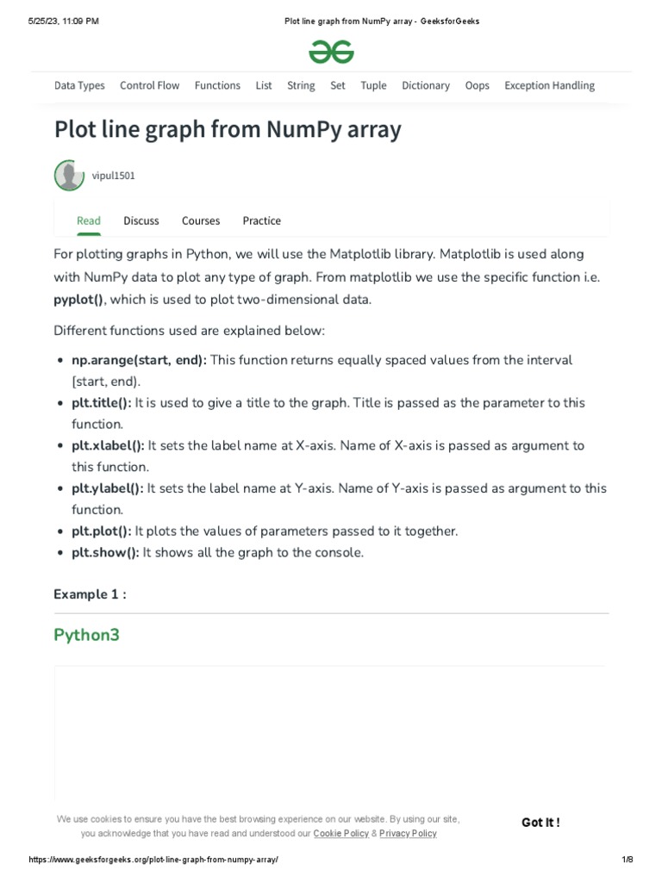Open the Privacy Policy link
The image size is (662, 882).
click(408, 834)
